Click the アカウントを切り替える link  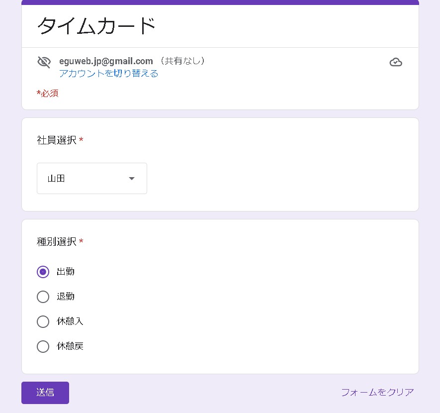[x=108, y=74]
